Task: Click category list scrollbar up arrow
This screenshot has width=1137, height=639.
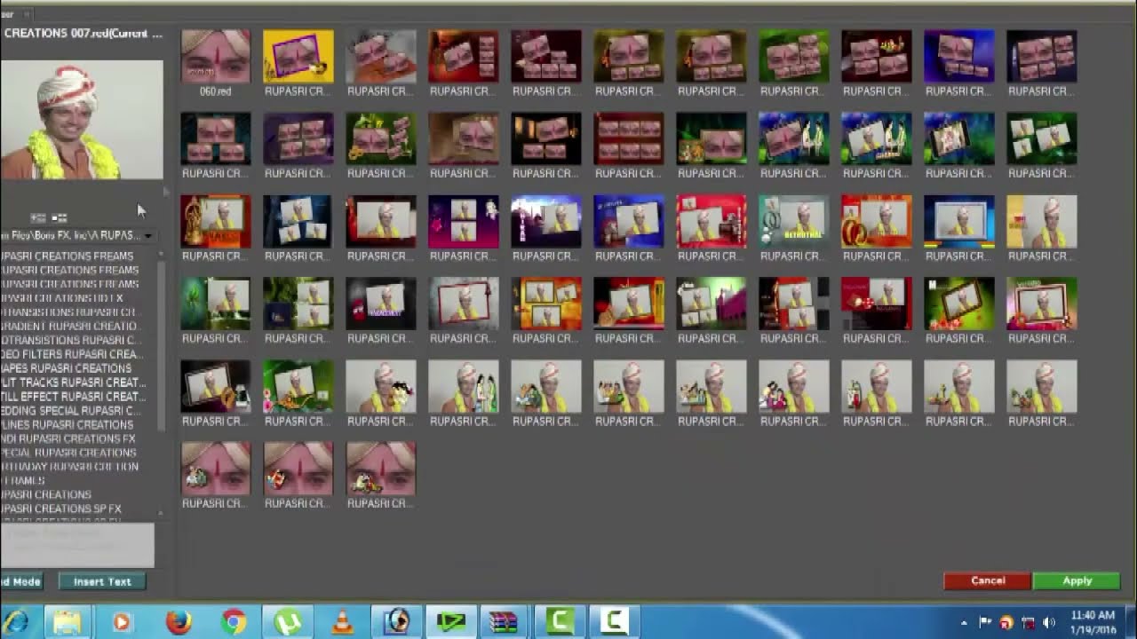Action: pyautogui.click(x=161, y=255)
